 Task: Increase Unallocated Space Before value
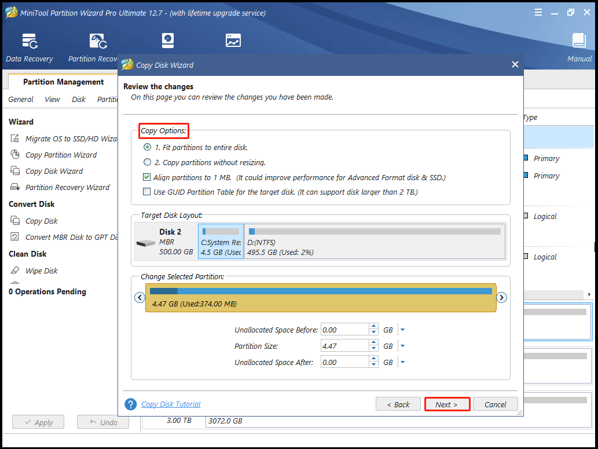[374, 327]
